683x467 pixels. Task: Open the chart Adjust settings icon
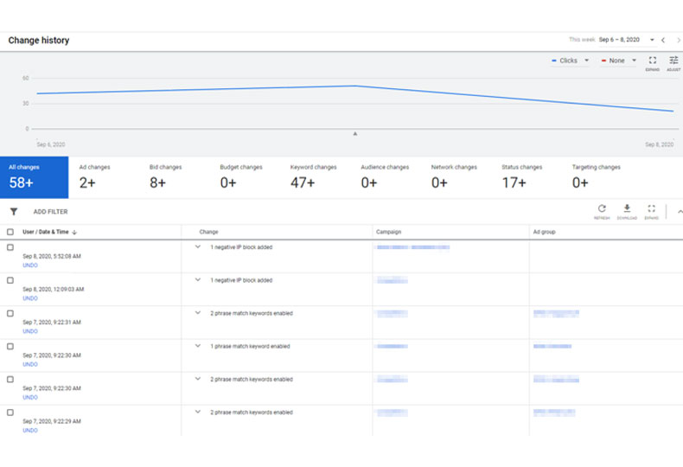tap(673, 61)
